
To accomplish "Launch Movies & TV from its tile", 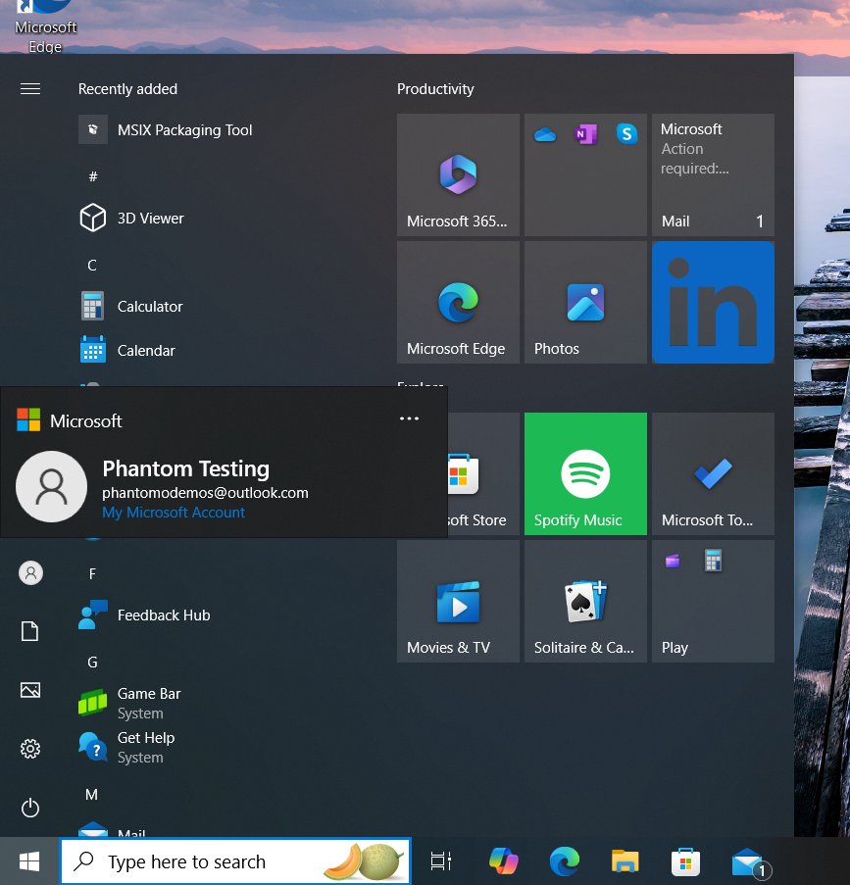I will pyautogui.click(x=458, y=601).
